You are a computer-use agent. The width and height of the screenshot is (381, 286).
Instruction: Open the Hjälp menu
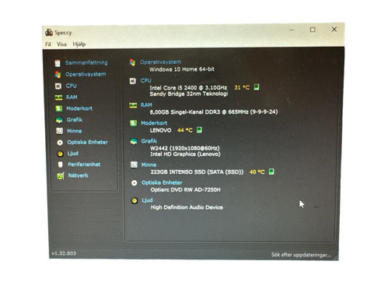(79, 44)
